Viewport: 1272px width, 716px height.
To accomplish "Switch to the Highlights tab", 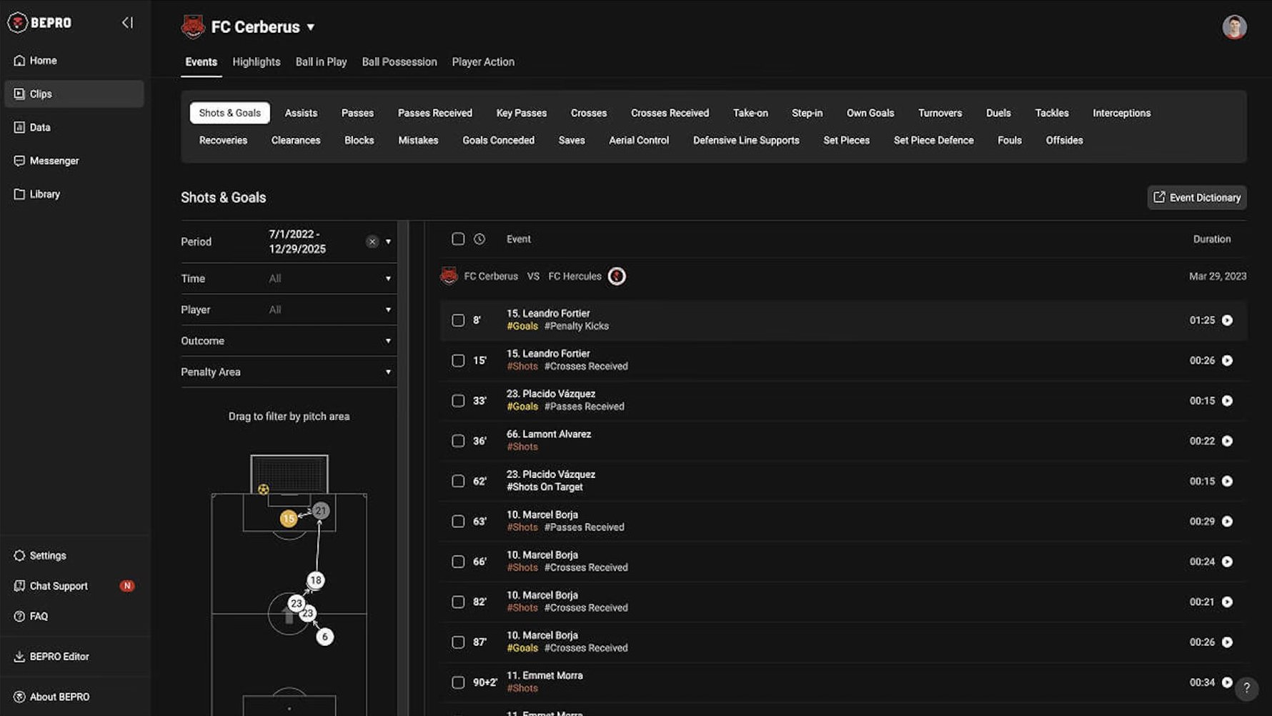I will (256, 62).
